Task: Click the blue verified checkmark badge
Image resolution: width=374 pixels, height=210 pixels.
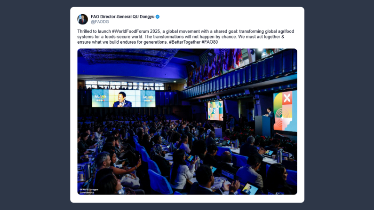Action: point(158,17)
